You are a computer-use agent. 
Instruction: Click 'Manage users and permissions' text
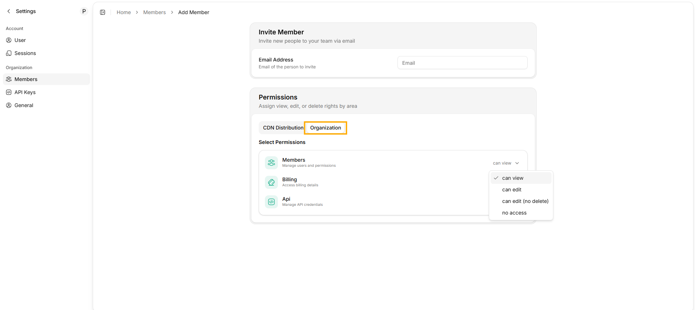[309, 166]
